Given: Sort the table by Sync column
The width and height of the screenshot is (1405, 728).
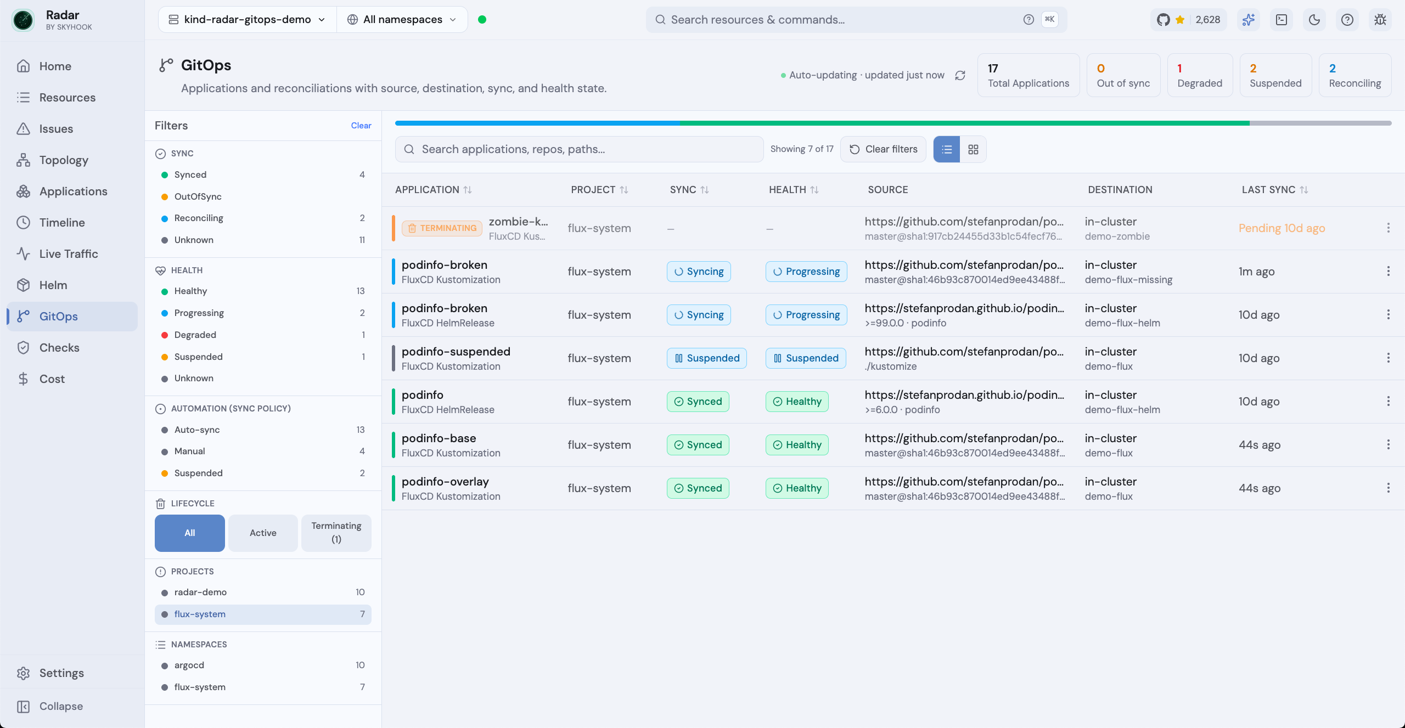Looking at the screenshot, I should (689, 190).
